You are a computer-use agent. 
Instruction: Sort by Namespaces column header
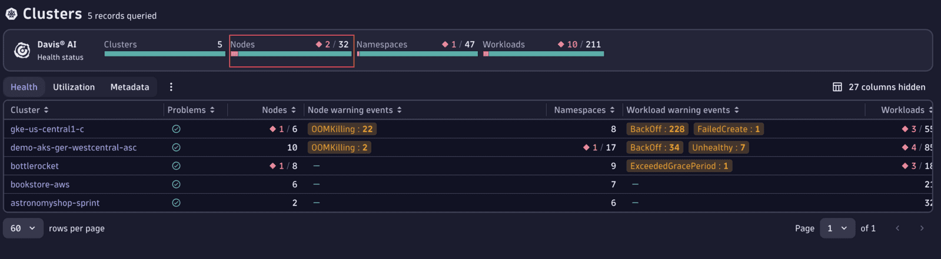coord(584,110)
